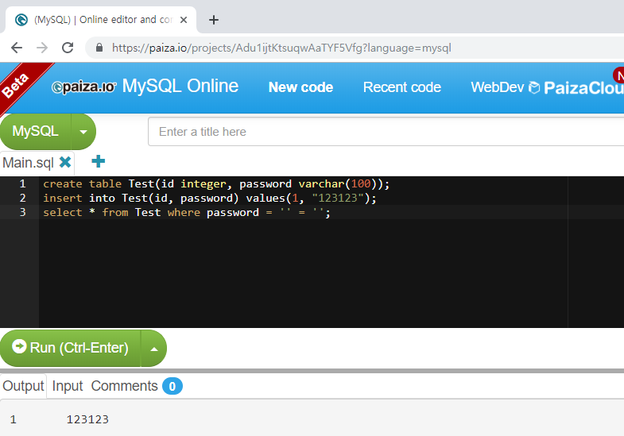Open a new browser tab with plus
624x436 pixels.
pyautogui.click(x=214, y=20)
